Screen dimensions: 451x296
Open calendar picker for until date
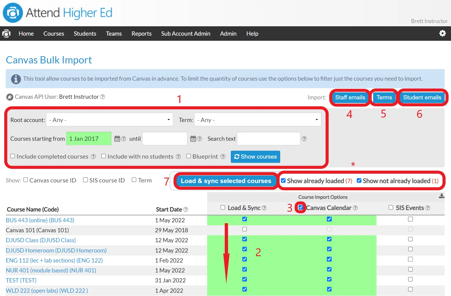pos(193,139)
